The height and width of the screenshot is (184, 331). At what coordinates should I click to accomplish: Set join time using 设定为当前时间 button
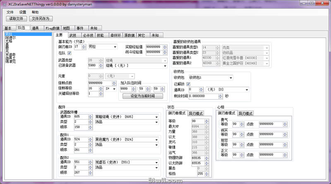tap(141, 96)
